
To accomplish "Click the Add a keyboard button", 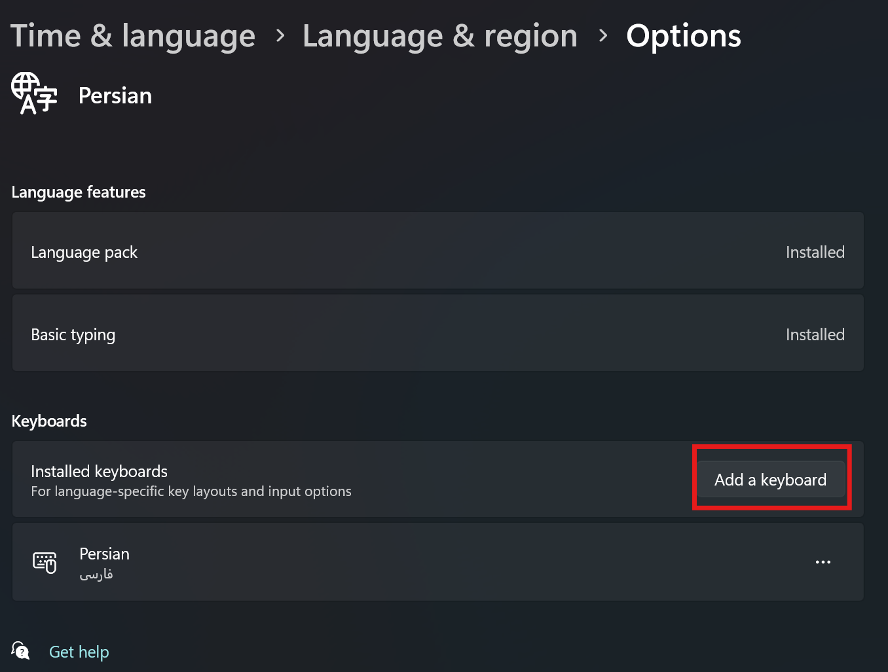I will [770, 479].
